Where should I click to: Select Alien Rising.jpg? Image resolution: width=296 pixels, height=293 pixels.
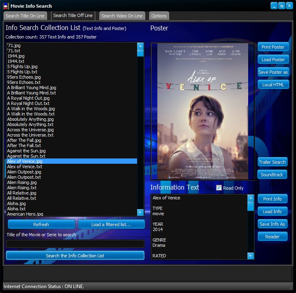coord(72,182)
